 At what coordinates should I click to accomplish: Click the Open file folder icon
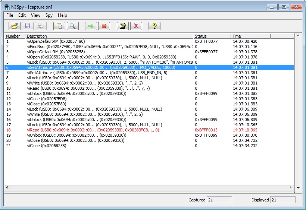15,26
